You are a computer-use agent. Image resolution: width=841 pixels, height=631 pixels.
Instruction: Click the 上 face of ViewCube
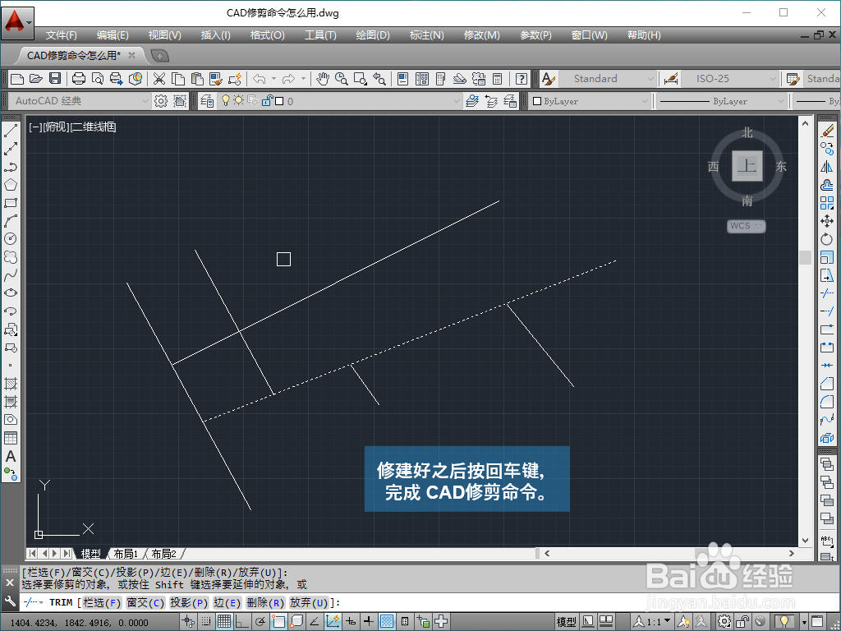747,166
